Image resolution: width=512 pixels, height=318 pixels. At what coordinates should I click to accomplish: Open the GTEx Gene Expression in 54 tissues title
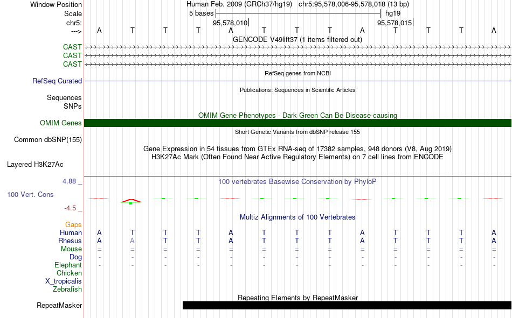point(297,149)
